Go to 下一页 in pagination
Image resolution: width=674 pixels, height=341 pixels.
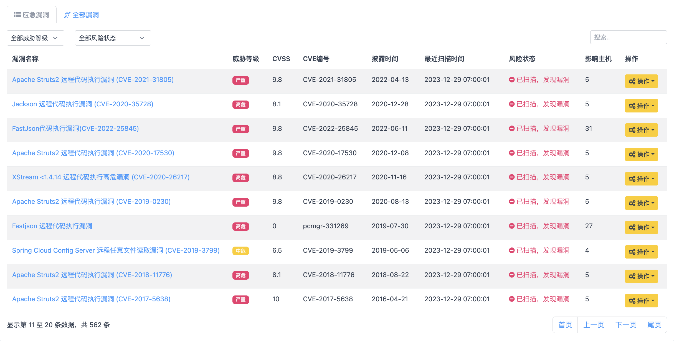coord(625,325)
